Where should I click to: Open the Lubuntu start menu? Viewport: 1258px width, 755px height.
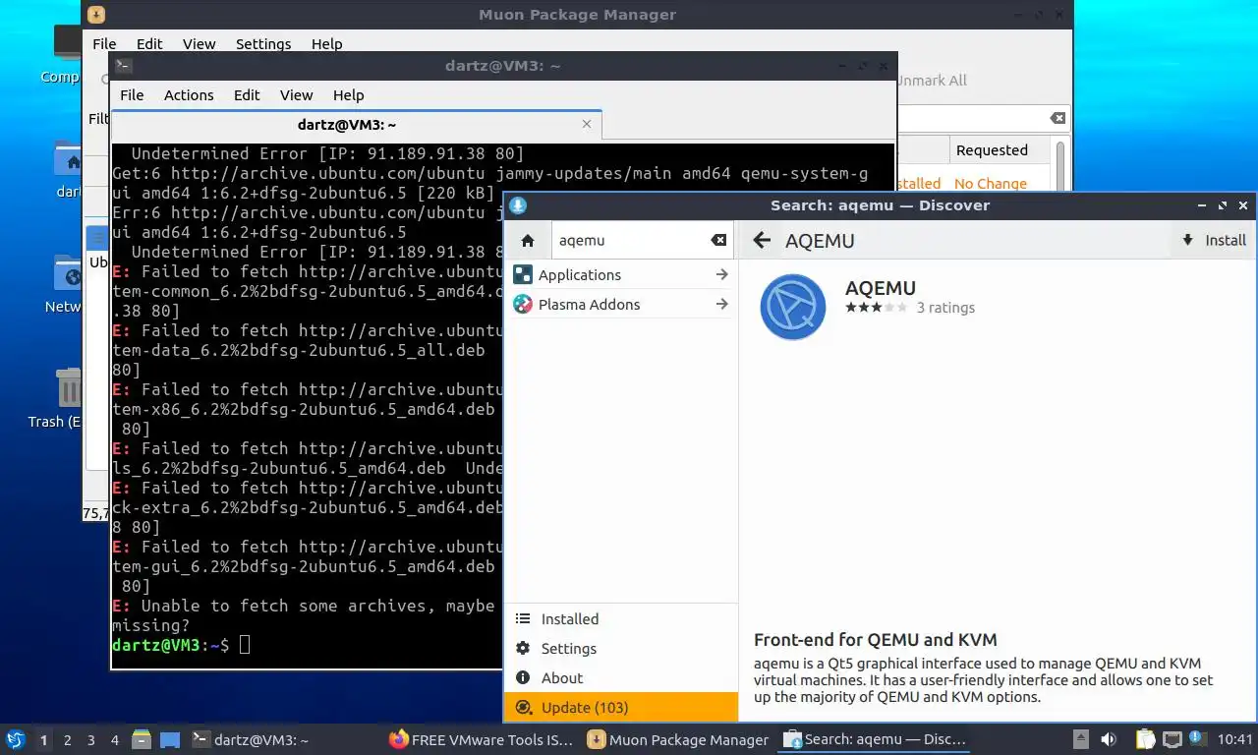pos(16,739)
